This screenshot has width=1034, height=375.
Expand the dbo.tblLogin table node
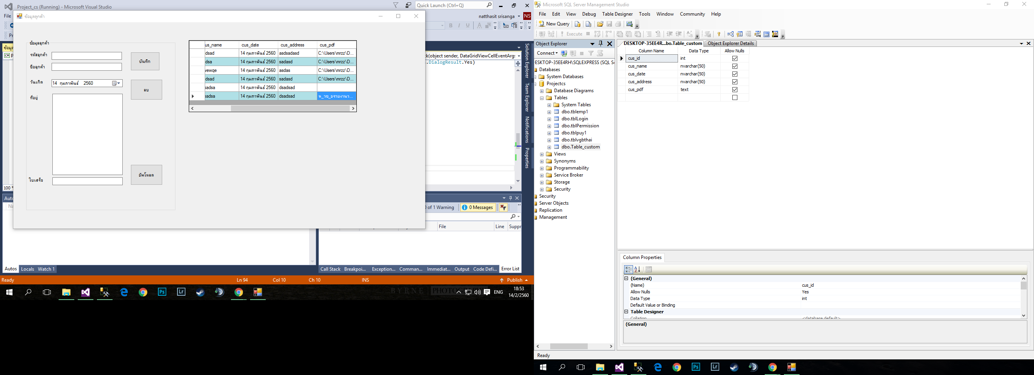[x=549, y=119]
